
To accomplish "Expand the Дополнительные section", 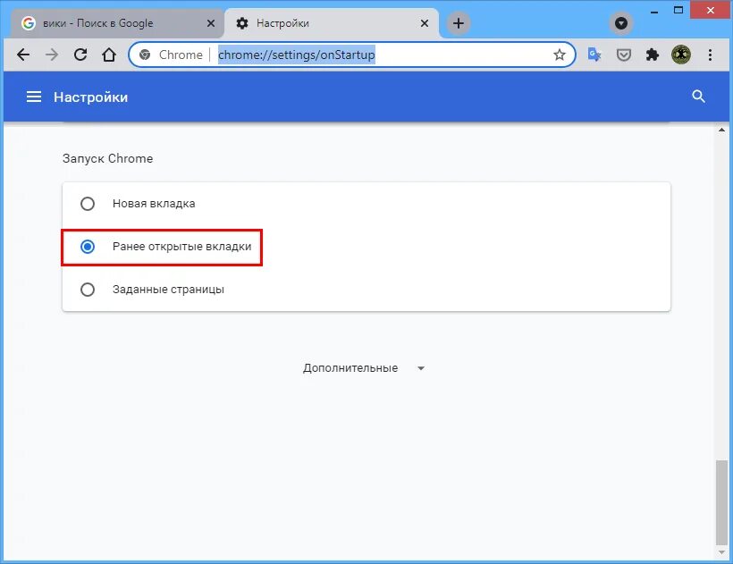I will coord(364,368).
